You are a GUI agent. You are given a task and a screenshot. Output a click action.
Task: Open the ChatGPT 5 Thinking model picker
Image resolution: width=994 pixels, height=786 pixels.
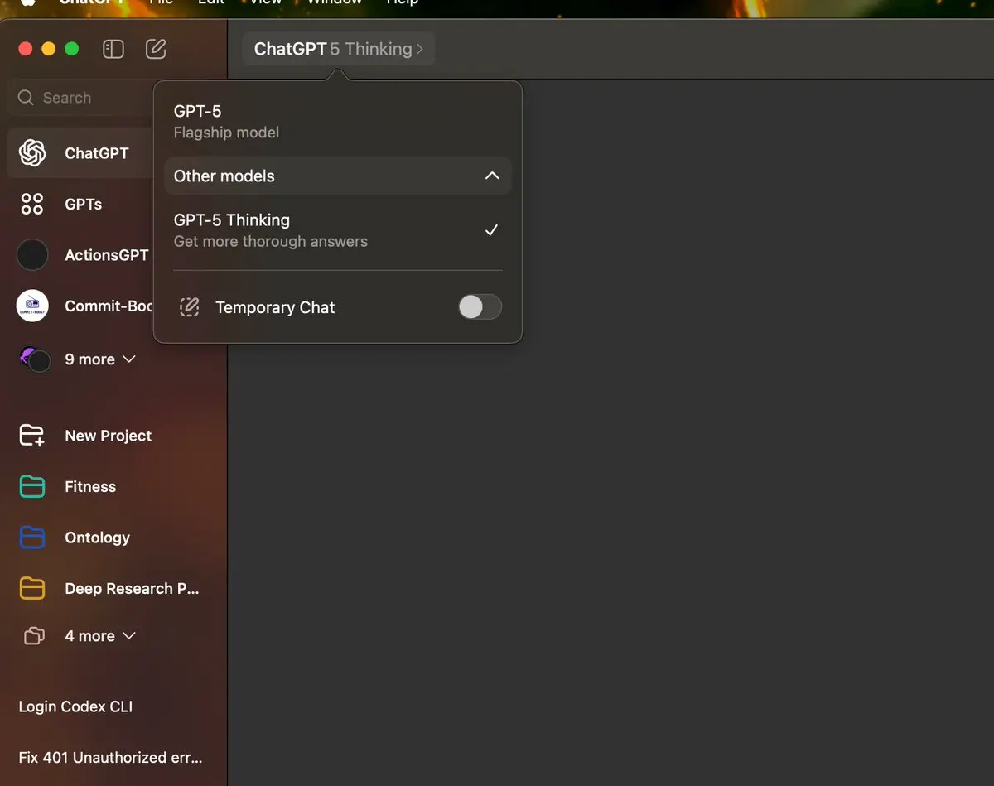(x=338, y=49)
